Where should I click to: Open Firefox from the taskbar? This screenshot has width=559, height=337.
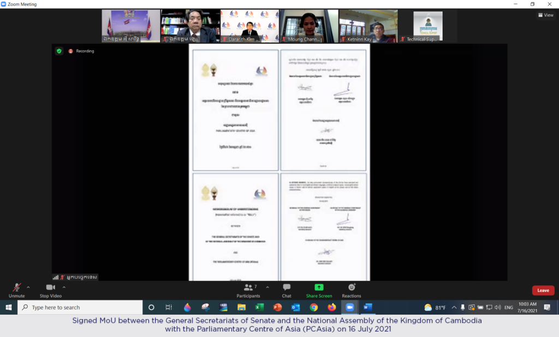tap(332, 308)
